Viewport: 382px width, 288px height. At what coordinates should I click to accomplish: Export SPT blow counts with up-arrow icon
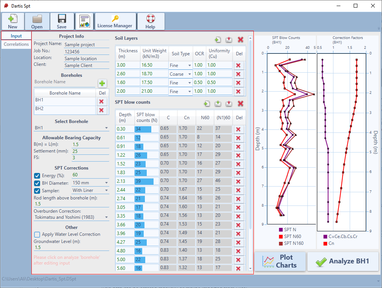[x=229, y=104]
